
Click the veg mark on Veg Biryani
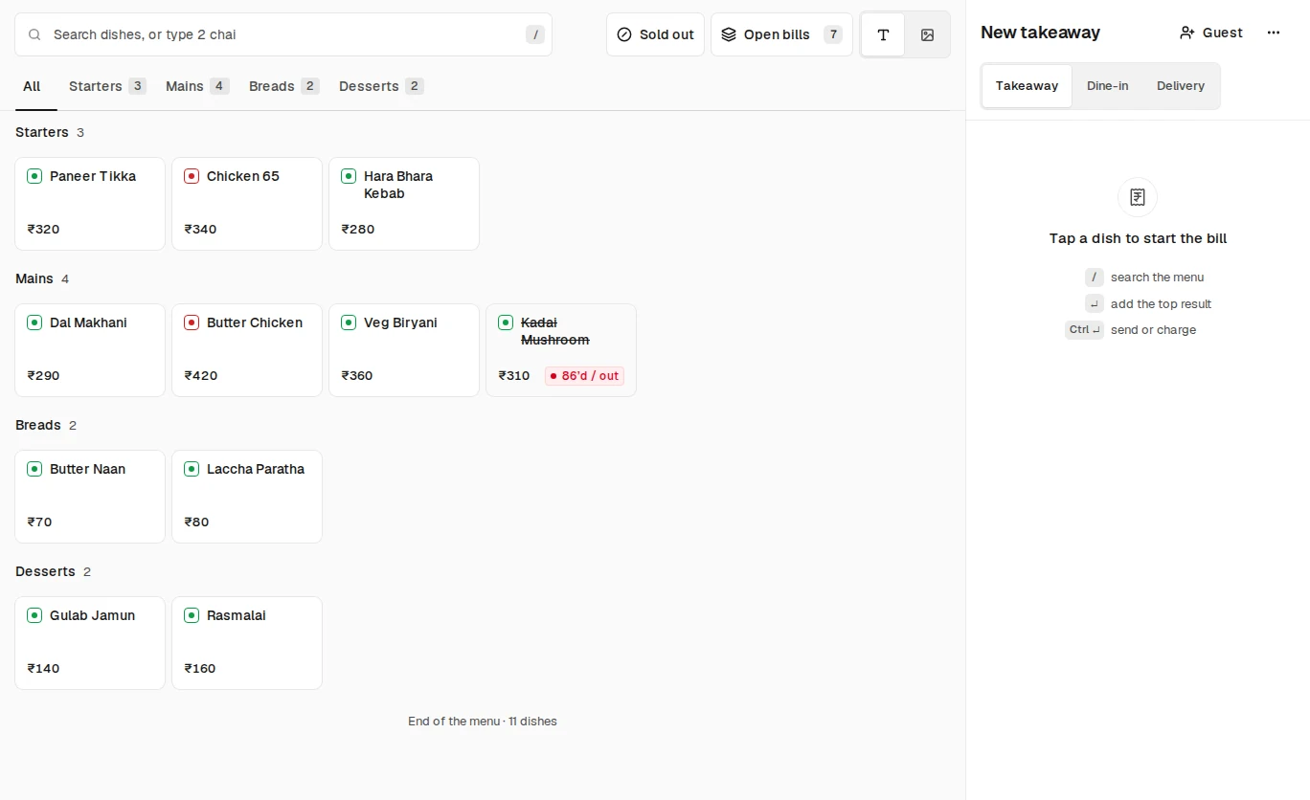tap(349, 322)
